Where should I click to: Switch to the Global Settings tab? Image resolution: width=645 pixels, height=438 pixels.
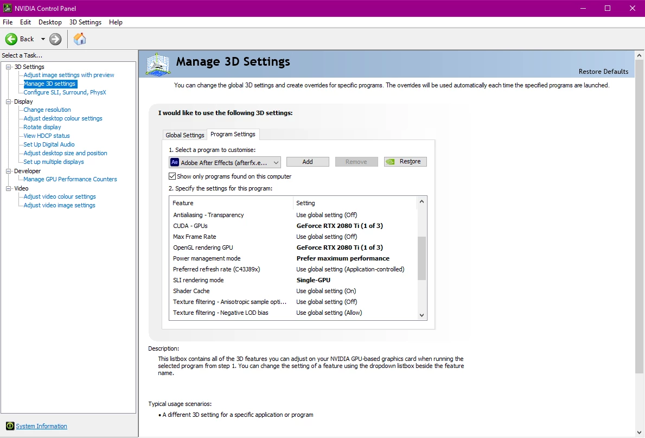tap(184, 135)
